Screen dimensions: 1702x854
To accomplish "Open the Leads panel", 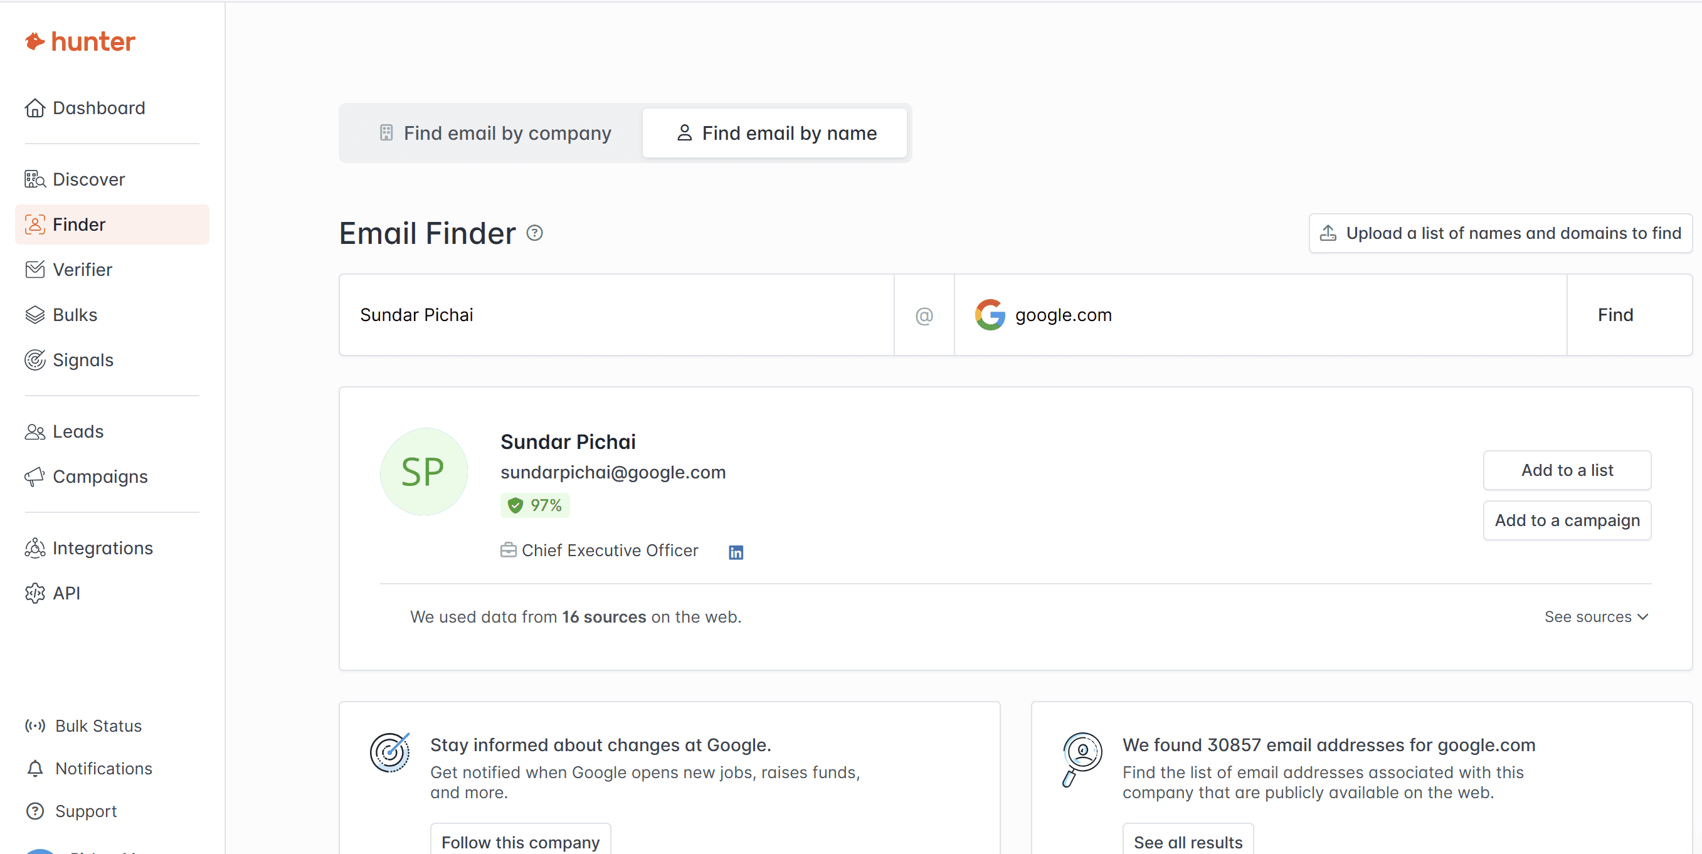I will tap(78, 431).
